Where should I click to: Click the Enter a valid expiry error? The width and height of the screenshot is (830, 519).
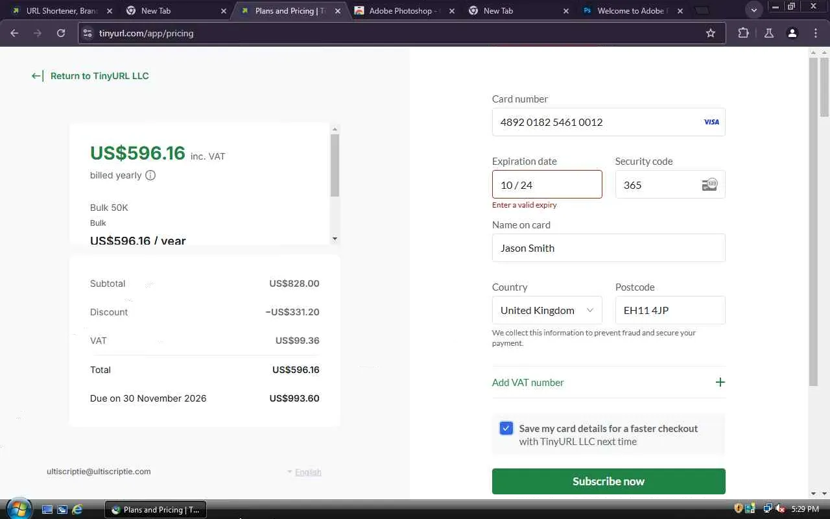525,205
